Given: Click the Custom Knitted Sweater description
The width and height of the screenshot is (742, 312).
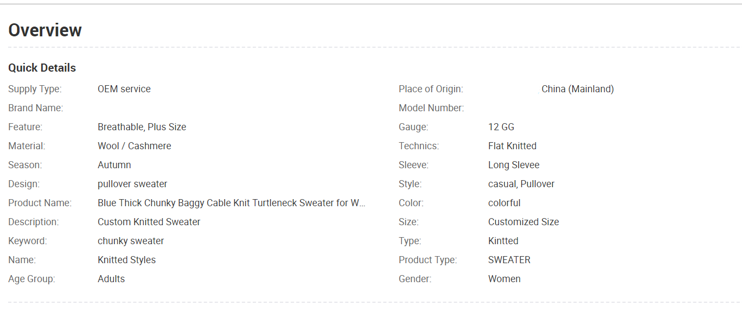Looking at the screenshot, I should 149,222.
